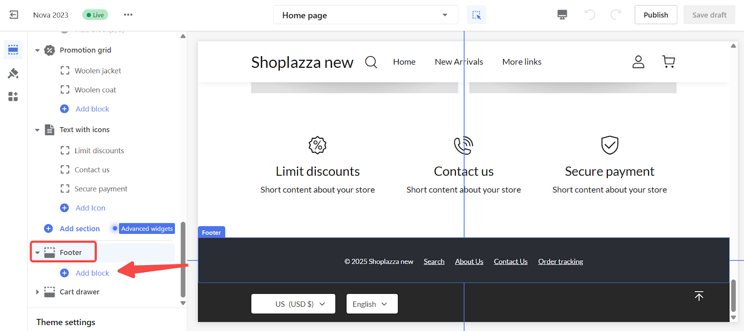744x331 pixels.
Task: Expand the Cart drawer section
Action: point(37,292)
